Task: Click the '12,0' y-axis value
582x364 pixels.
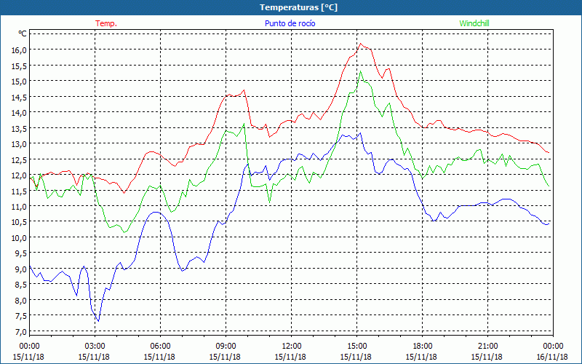Action: (x=20, y=175)
